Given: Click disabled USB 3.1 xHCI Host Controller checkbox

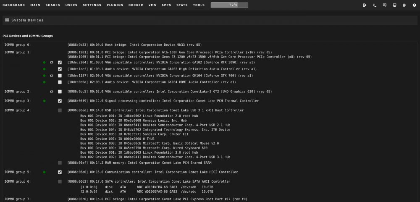Looking at the screenshot, I should point(60,110).
